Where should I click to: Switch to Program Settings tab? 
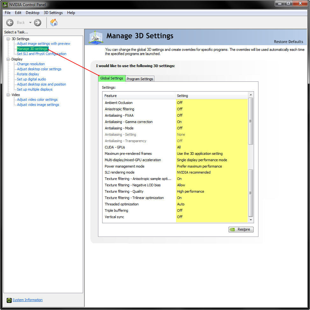click(140, 79)
